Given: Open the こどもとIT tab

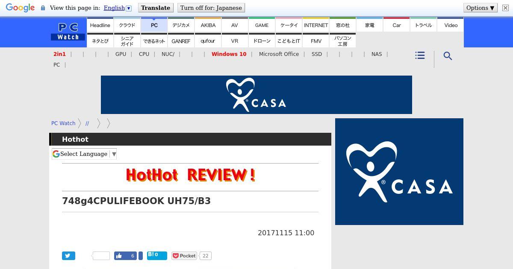Looking at the screenshot, I should (x=289, y=41).
